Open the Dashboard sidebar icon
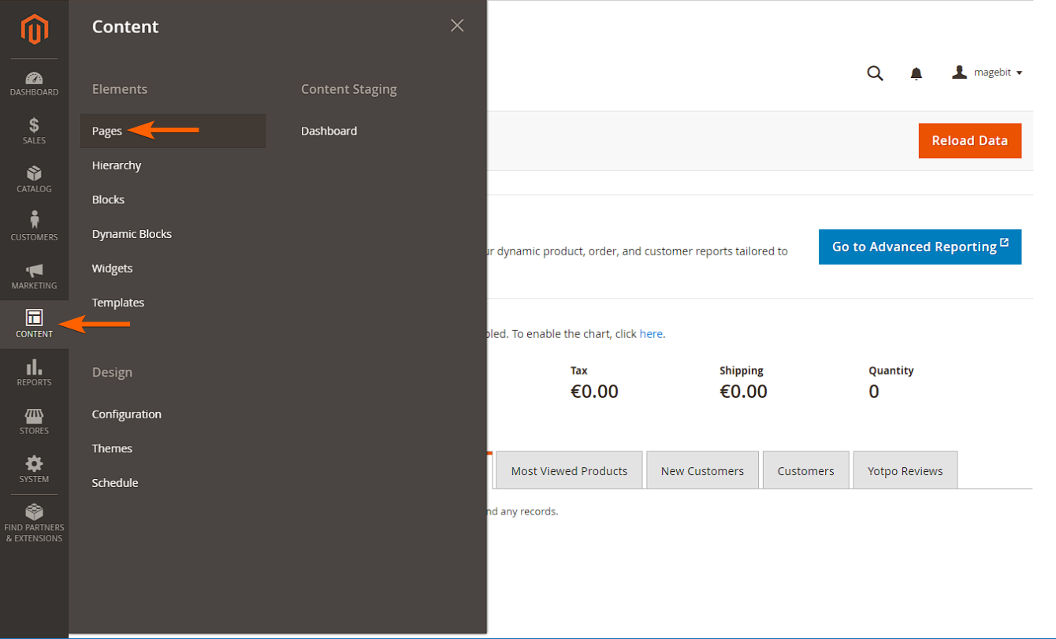The image size is (1056, 639). [34, 78]
